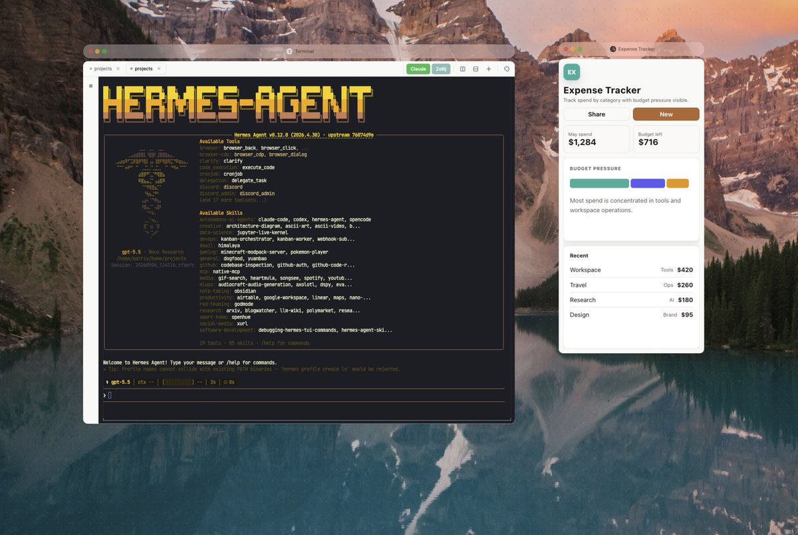Click the Available Tools heading
The image size is (798, 535).
click(219, 141)
